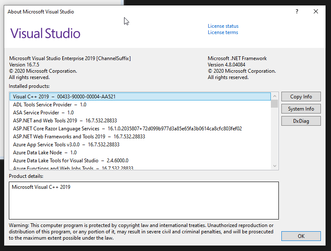Click Microsoft Visual Studio Enterprise 2019 text
Screen dimensions: 331x251
click(x=70, y=58)
